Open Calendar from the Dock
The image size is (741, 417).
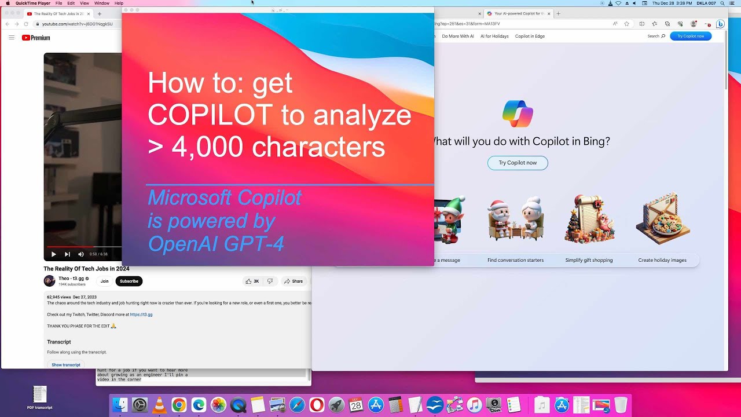356,405
